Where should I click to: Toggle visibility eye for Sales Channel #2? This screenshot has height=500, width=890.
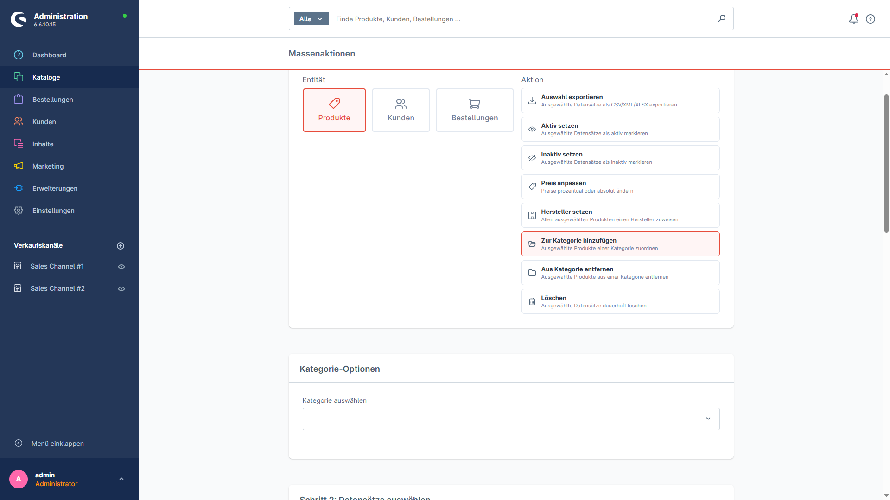[x=121, y=289]
